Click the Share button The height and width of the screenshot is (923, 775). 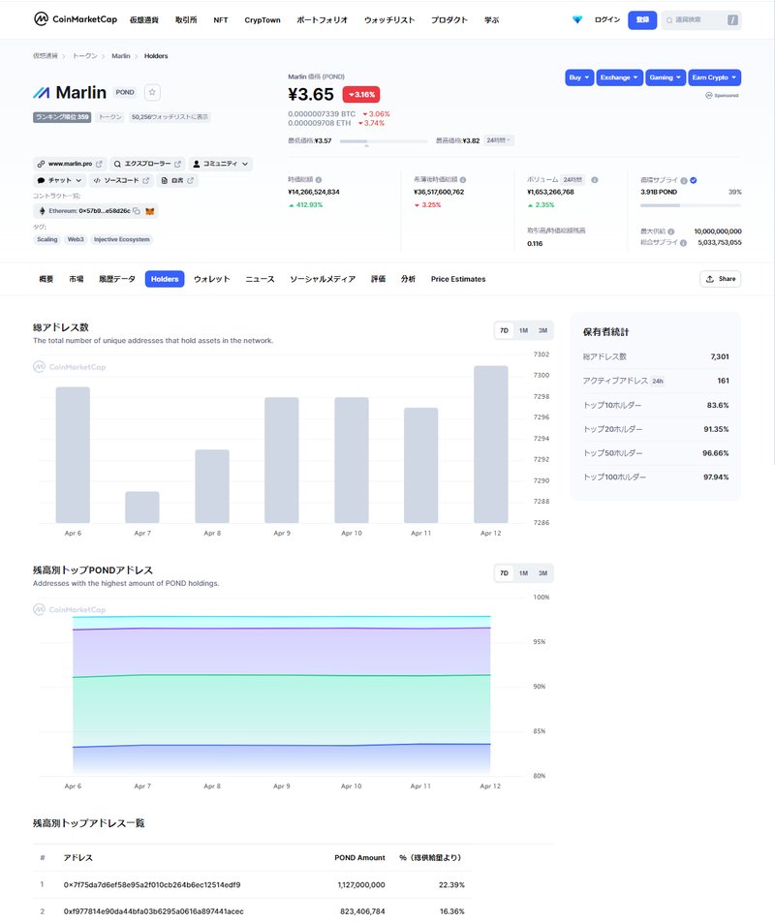[720, 279]
